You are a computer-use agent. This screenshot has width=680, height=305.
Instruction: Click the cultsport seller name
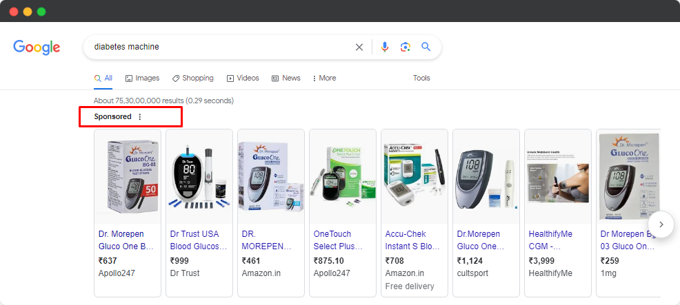[x=472, y=273]
